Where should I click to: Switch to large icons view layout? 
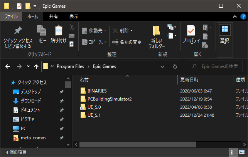click(242, 152)
